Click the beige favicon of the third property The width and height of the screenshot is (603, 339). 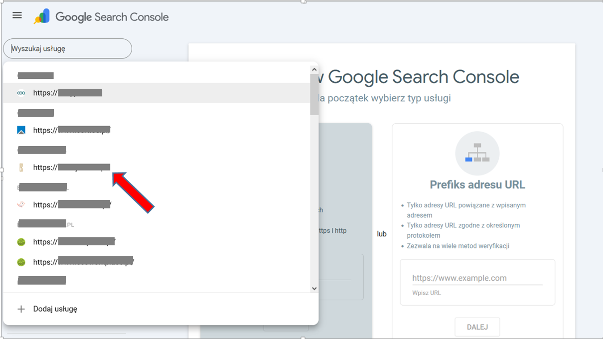[x=21, y=168]
